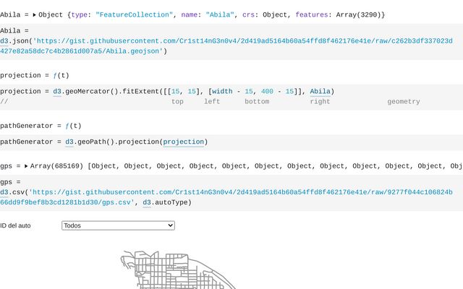Click the d3 reference before .json
This screenshot has width=463, height=289.
point(4,41)
